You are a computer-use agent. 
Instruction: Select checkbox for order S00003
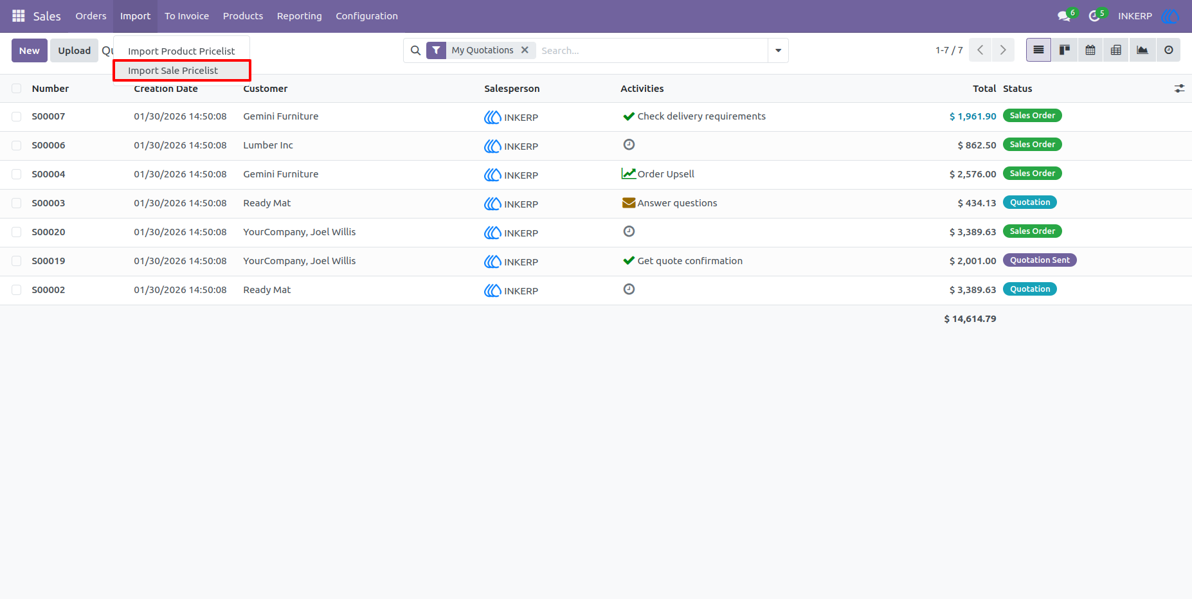pyautogui.click(x=17, y=203)
